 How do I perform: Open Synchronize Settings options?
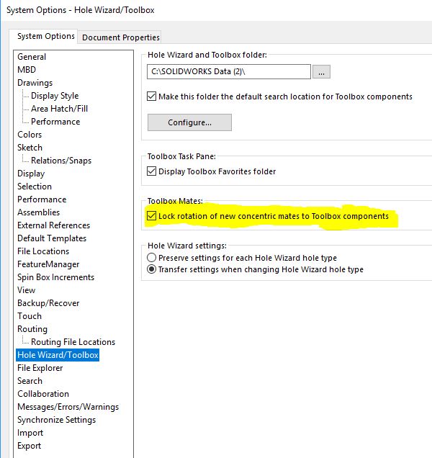57,420
